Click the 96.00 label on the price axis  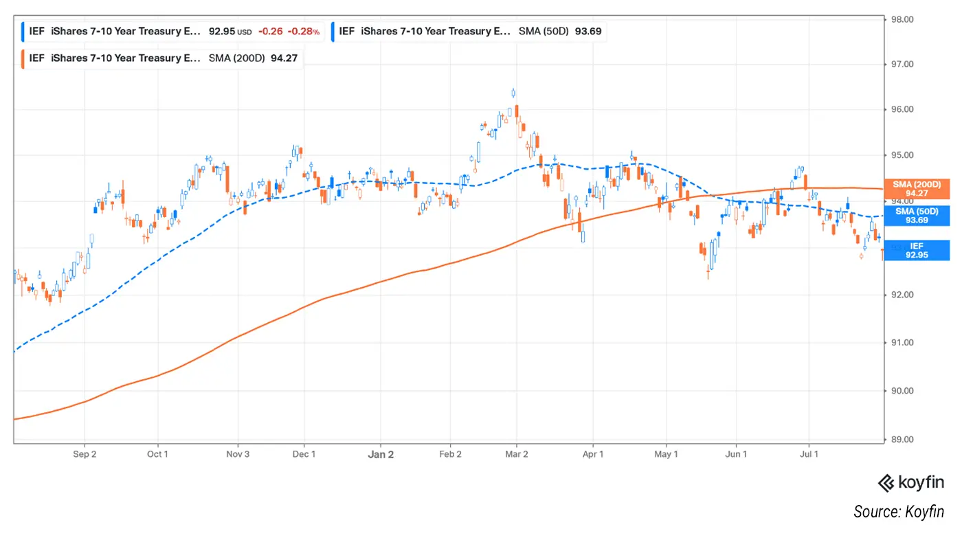901,109
